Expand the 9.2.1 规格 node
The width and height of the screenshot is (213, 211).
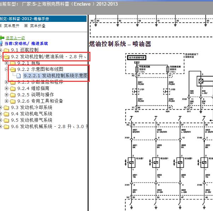click(6, 63)
